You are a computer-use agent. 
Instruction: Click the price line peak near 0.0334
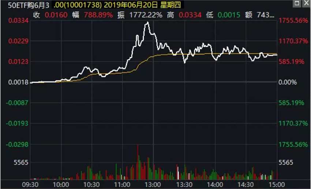147,23
